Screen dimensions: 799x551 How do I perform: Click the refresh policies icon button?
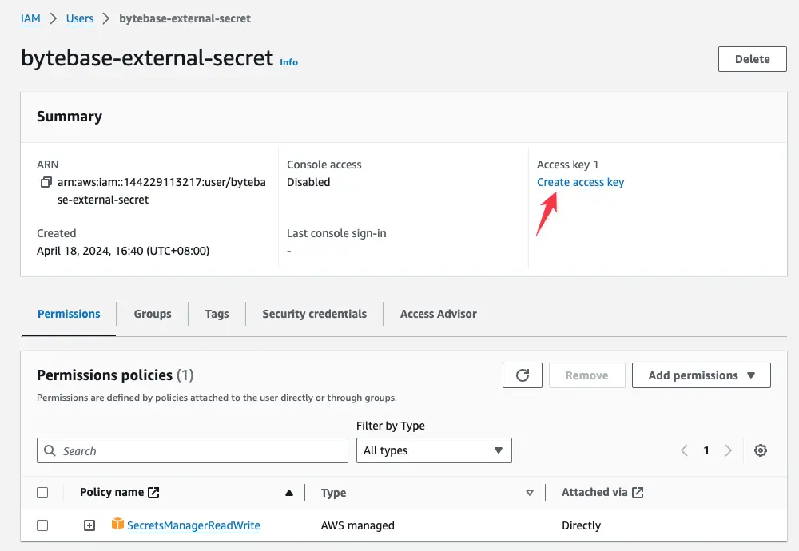[523, 375]
